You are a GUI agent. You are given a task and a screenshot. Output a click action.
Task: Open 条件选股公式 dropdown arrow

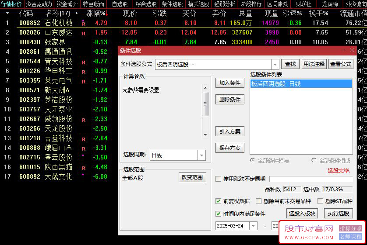tap(275, 64)
